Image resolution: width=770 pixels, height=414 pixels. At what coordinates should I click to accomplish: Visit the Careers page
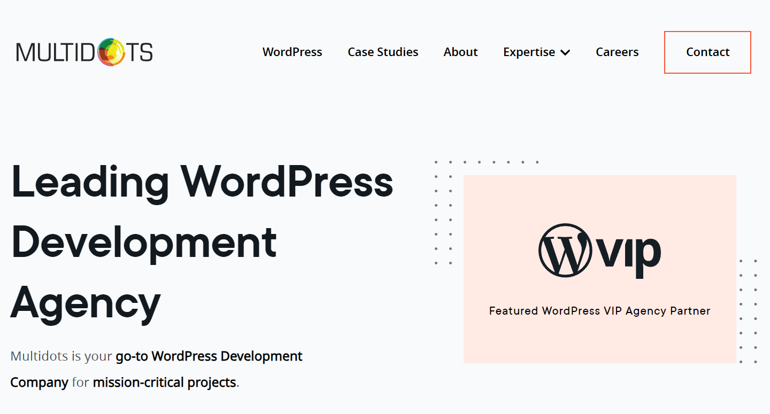[x=617, y=52]
